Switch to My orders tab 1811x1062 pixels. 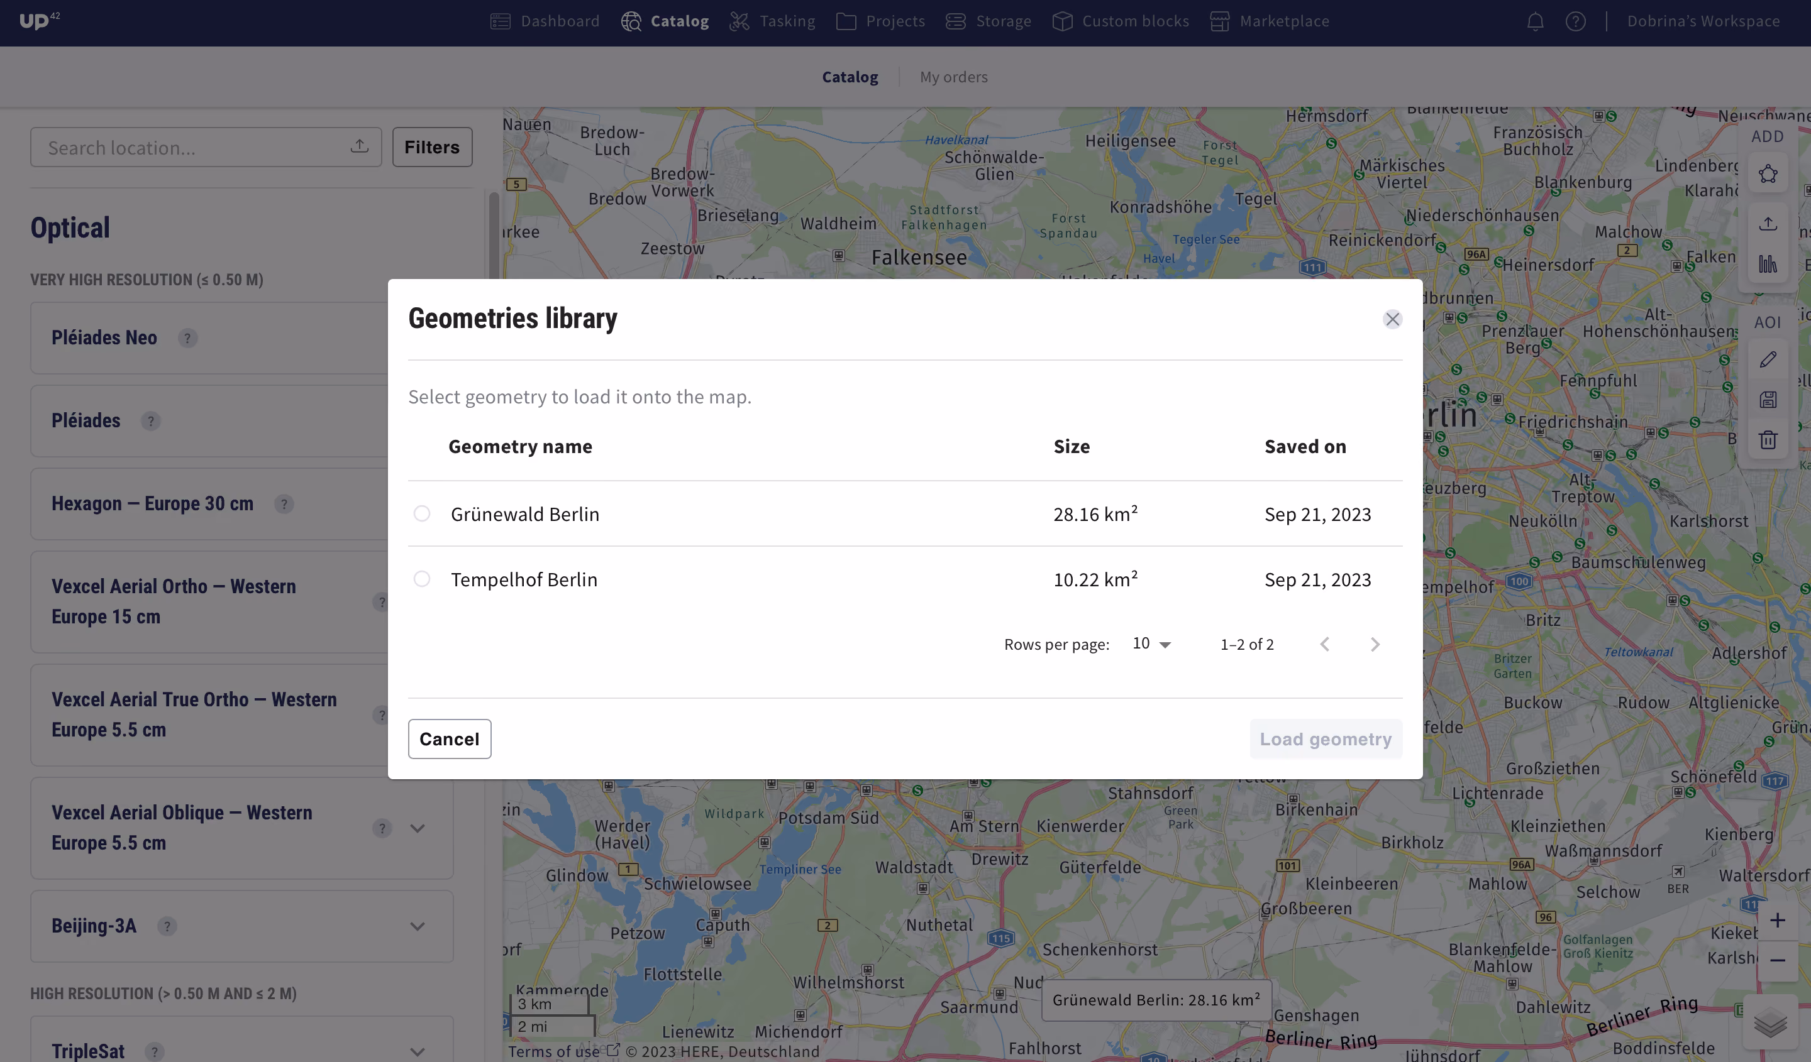click(954, 77)
